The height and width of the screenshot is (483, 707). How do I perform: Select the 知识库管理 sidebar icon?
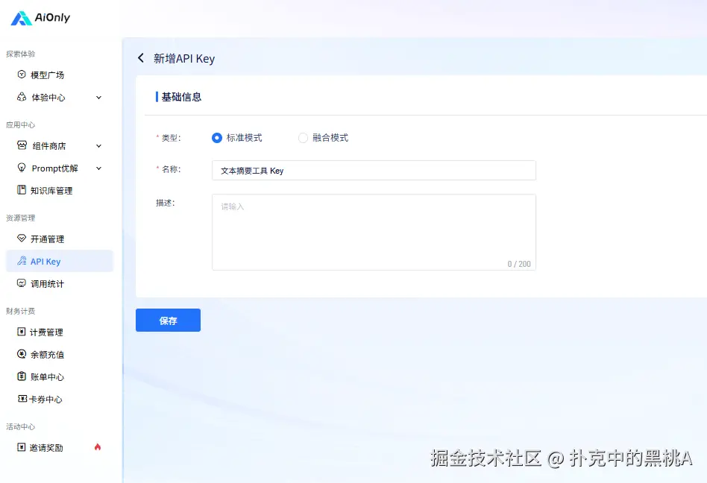tap(22, 190)
